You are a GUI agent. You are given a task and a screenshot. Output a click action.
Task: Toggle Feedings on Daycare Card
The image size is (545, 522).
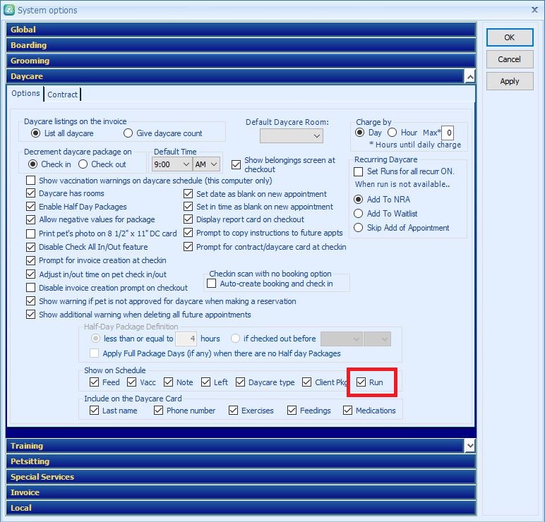tap(292, 411)
